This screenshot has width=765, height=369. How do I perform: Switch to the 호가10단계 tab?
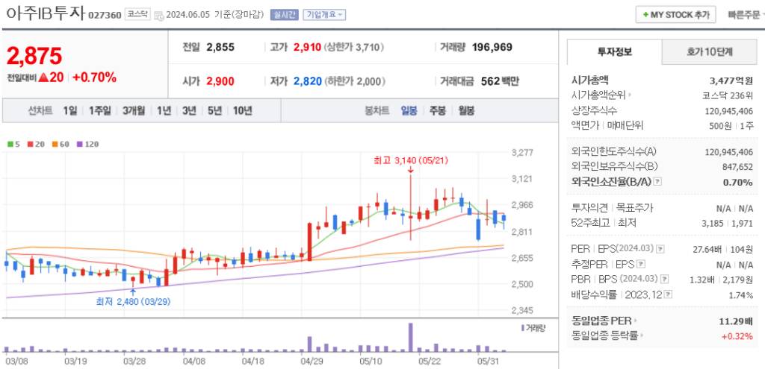pyautogui.click(x=710, y=51)
